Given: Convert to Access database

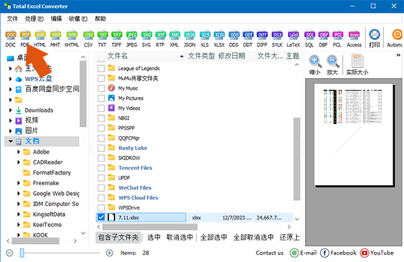Looking at the screenshot, I should pos(354,38).
